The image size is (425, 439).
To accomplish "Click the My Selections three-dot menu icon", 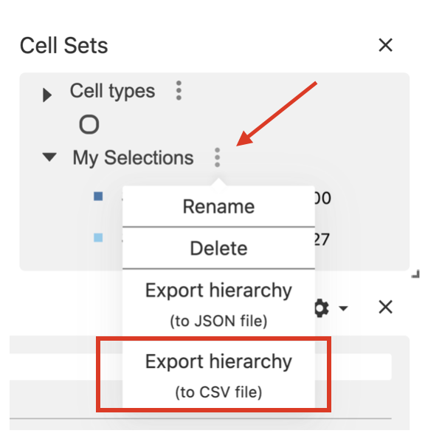I will (217, 157).
